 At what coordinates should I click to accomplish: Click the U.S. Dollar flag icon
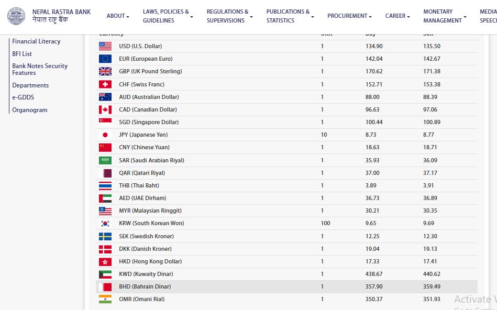tap(105, 46)
